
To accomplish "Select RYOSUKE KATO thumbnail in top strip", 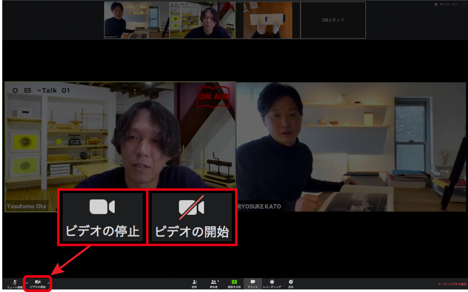I will coord(137,20).
